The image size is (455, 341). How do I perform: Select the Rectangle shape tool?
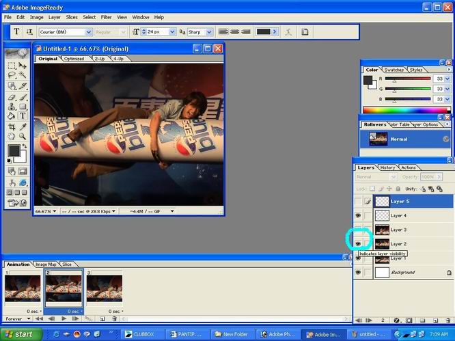click(23, 107)
